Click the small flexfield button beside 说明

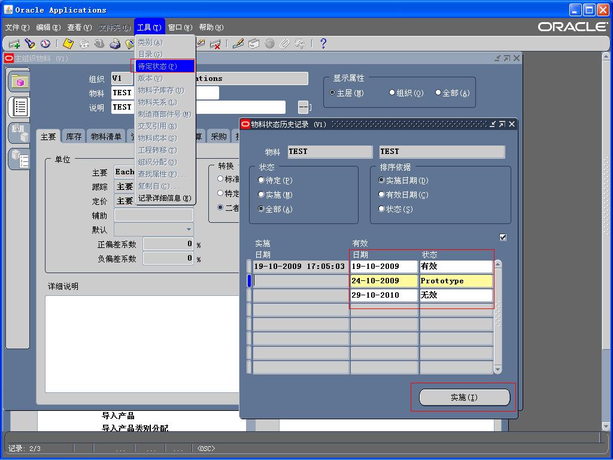tap(304, 107)
